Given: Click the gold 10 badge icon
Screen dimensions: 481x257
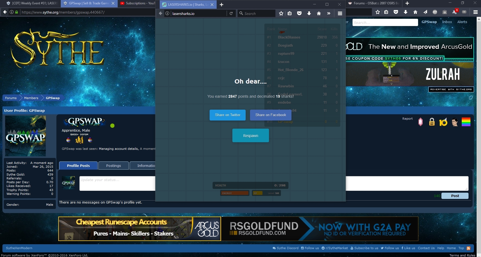Looking at the screenshot, I should pos(443,122).
